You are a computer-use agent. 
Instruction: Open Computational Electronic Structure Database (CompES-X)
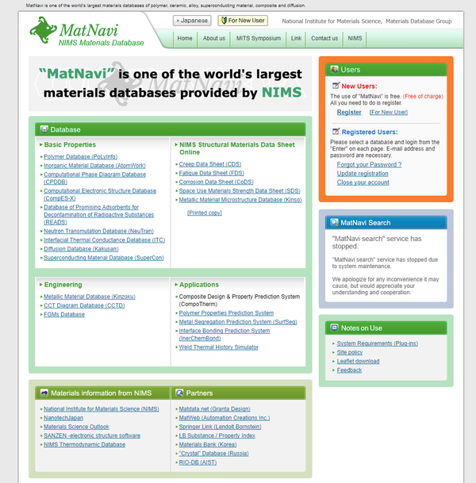(x=100, y=194)
